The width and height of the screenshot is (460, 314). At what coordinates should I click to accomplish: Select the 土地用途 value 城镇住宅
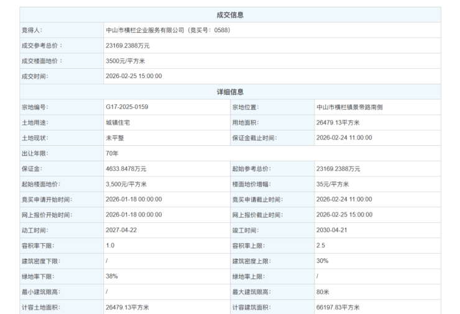118,123
